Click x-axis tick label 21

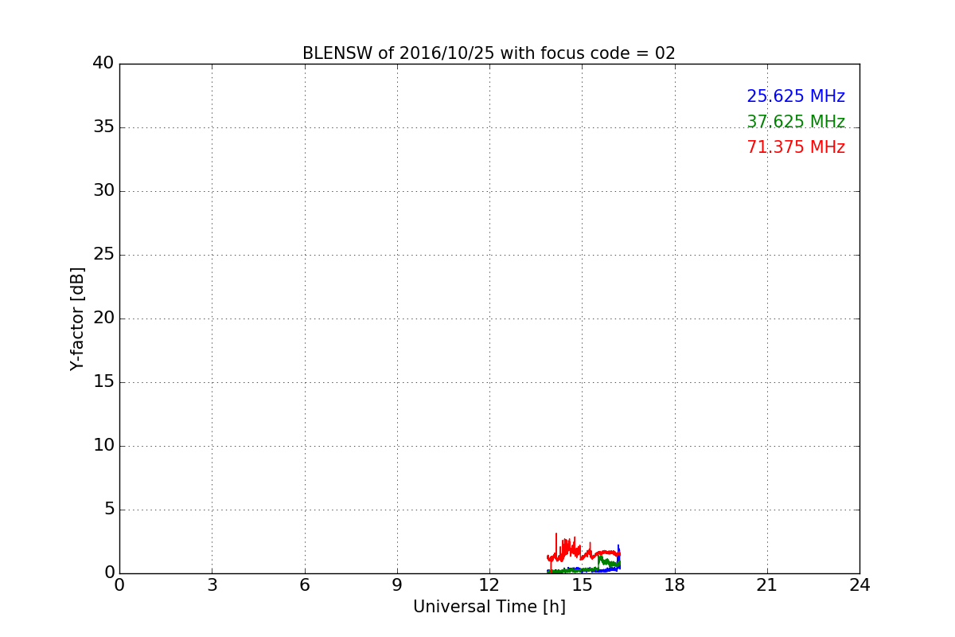[767, 585]
